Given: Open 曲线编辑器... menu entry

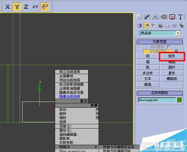Looking at the screenshot, I should coord(77,135).
